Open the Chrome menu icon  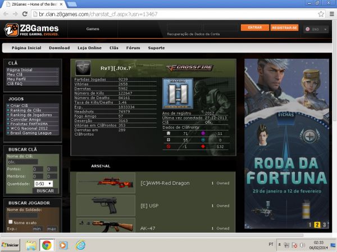(332, 14)
